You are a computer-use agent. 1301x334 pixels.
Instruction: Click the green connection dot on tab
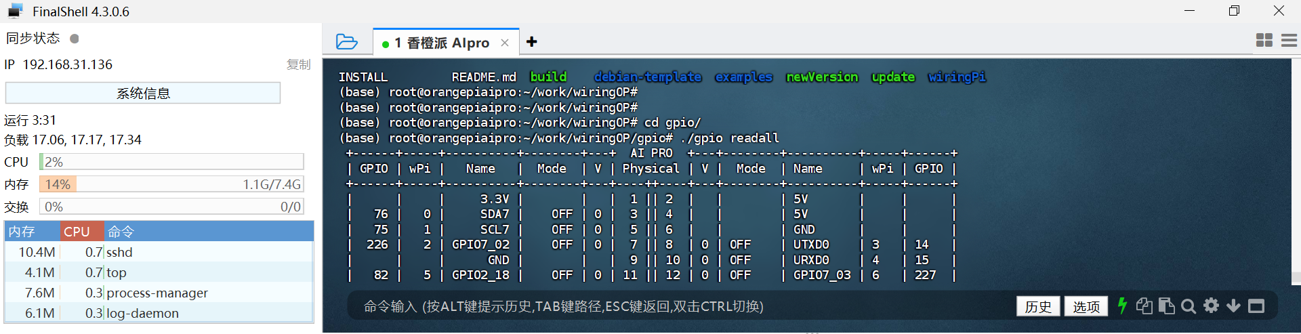[386, 44]
